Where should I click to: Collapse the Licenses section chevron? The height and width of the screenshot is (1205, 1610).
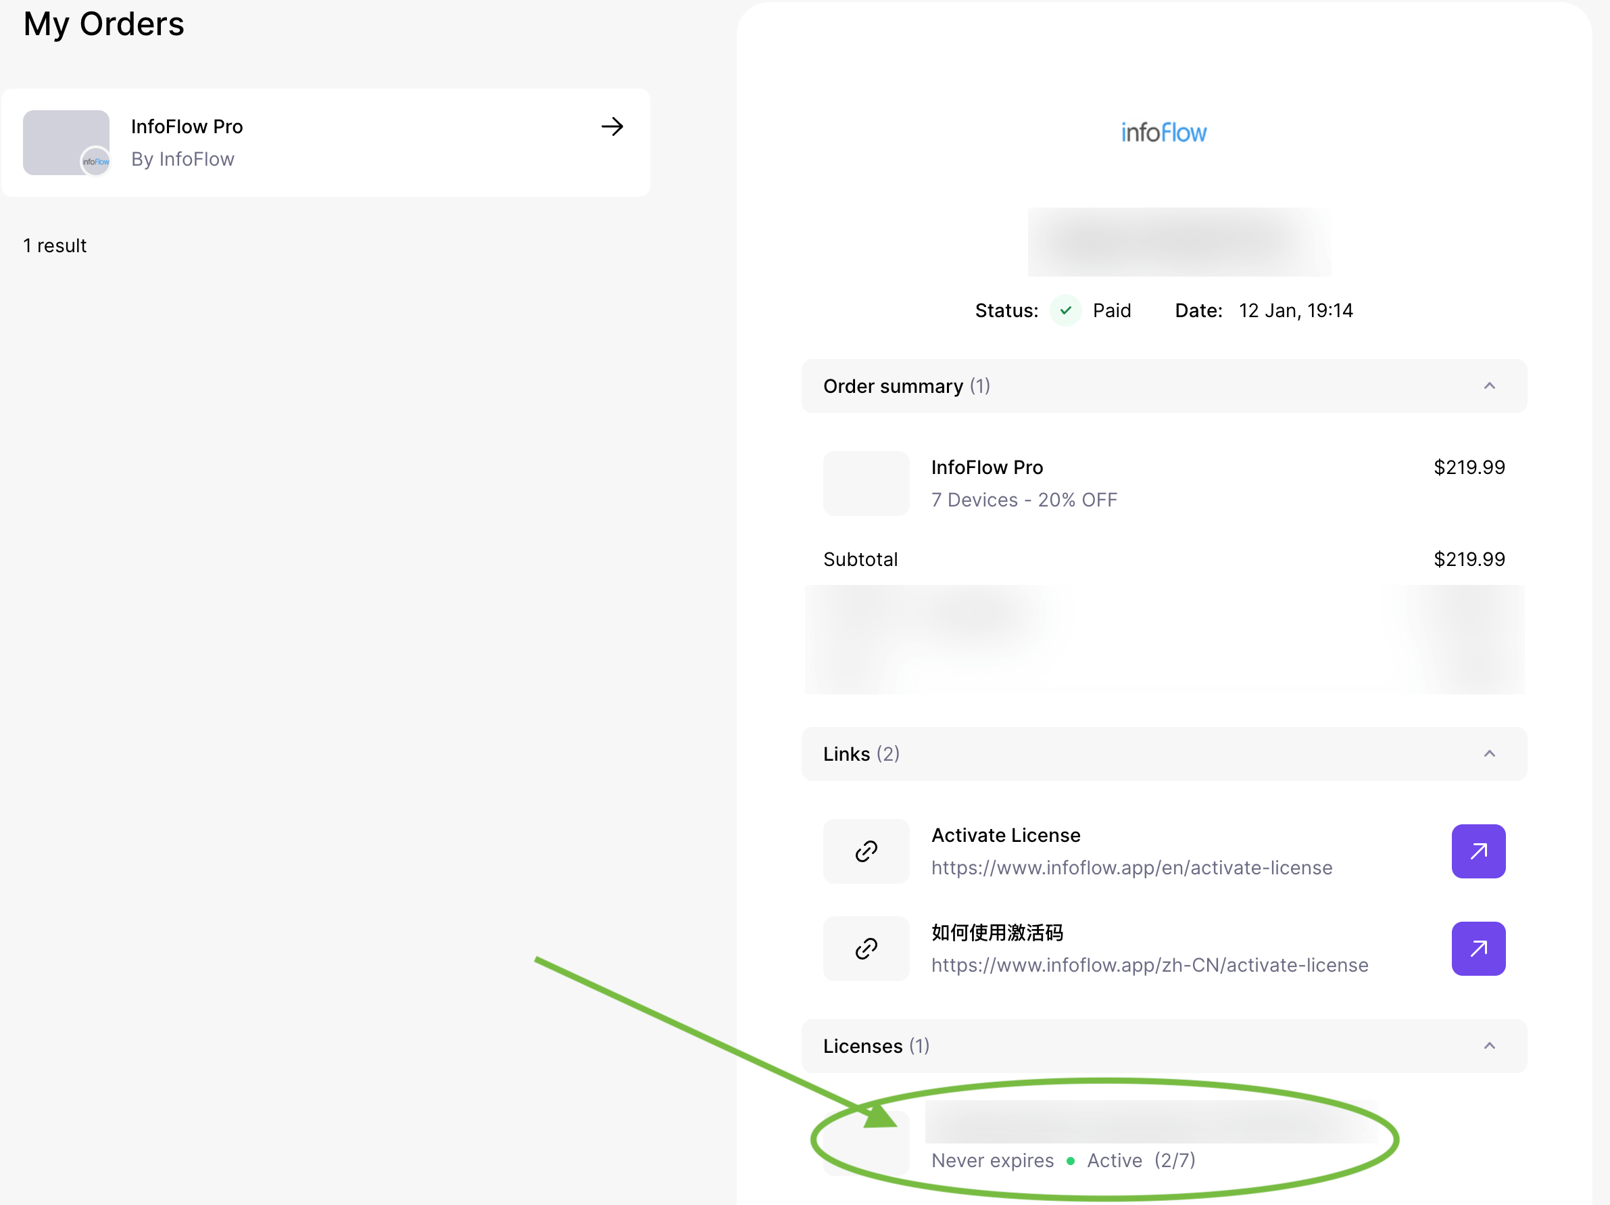(1489, 1045)
